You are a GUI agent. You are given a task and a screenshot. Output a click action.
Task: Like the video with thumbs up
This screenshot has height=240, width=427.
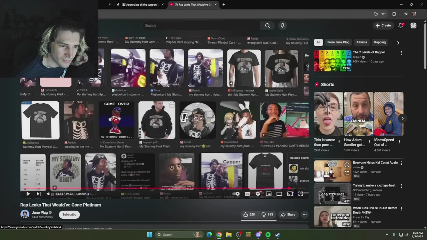pyautogui.click(x=249, y=215)
